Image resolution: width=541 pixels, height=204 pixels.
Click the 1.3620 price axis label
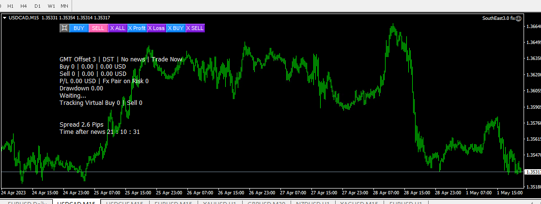pos(533,74)
